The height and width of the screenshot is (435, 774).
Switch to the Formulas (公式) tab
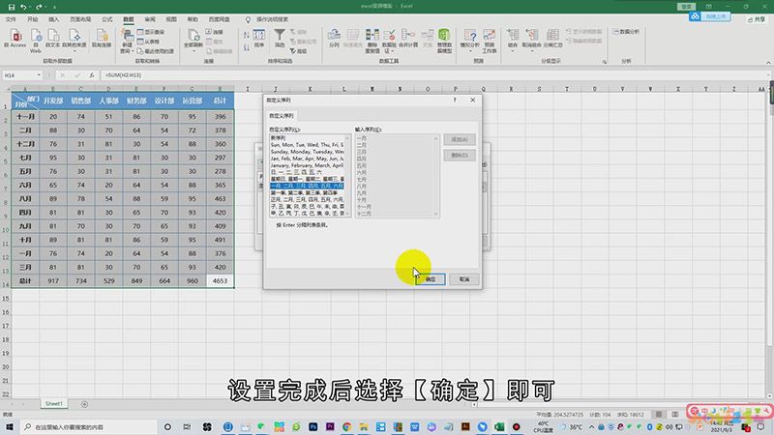click(107, 19)
